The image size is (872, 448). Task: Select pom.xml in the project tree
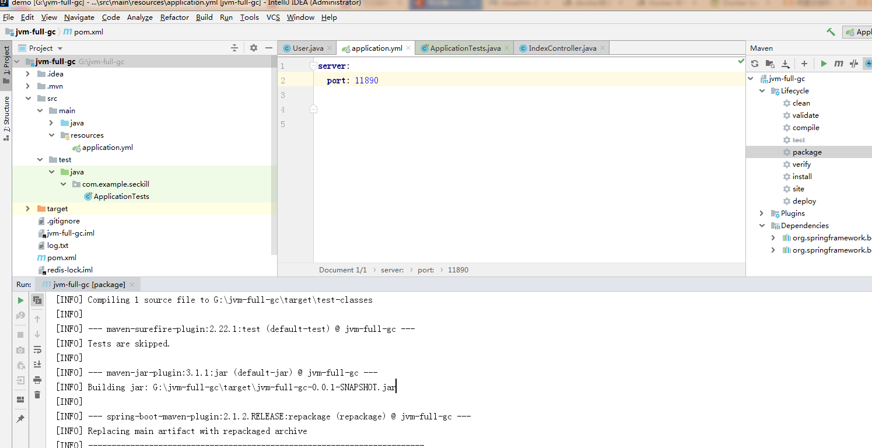coord(61,258)
